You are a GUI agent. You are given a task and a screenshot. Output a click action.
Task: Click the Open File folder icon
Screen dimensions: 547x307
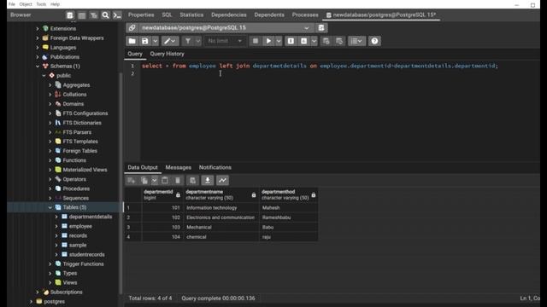[132, 41]
